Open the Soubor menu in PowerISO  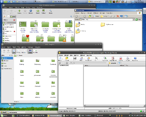[x=61, y=55]
